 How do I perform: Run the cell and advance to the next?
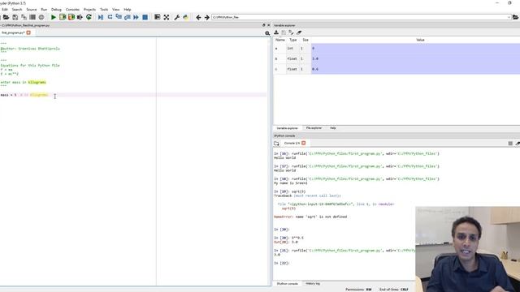(71, 17)
